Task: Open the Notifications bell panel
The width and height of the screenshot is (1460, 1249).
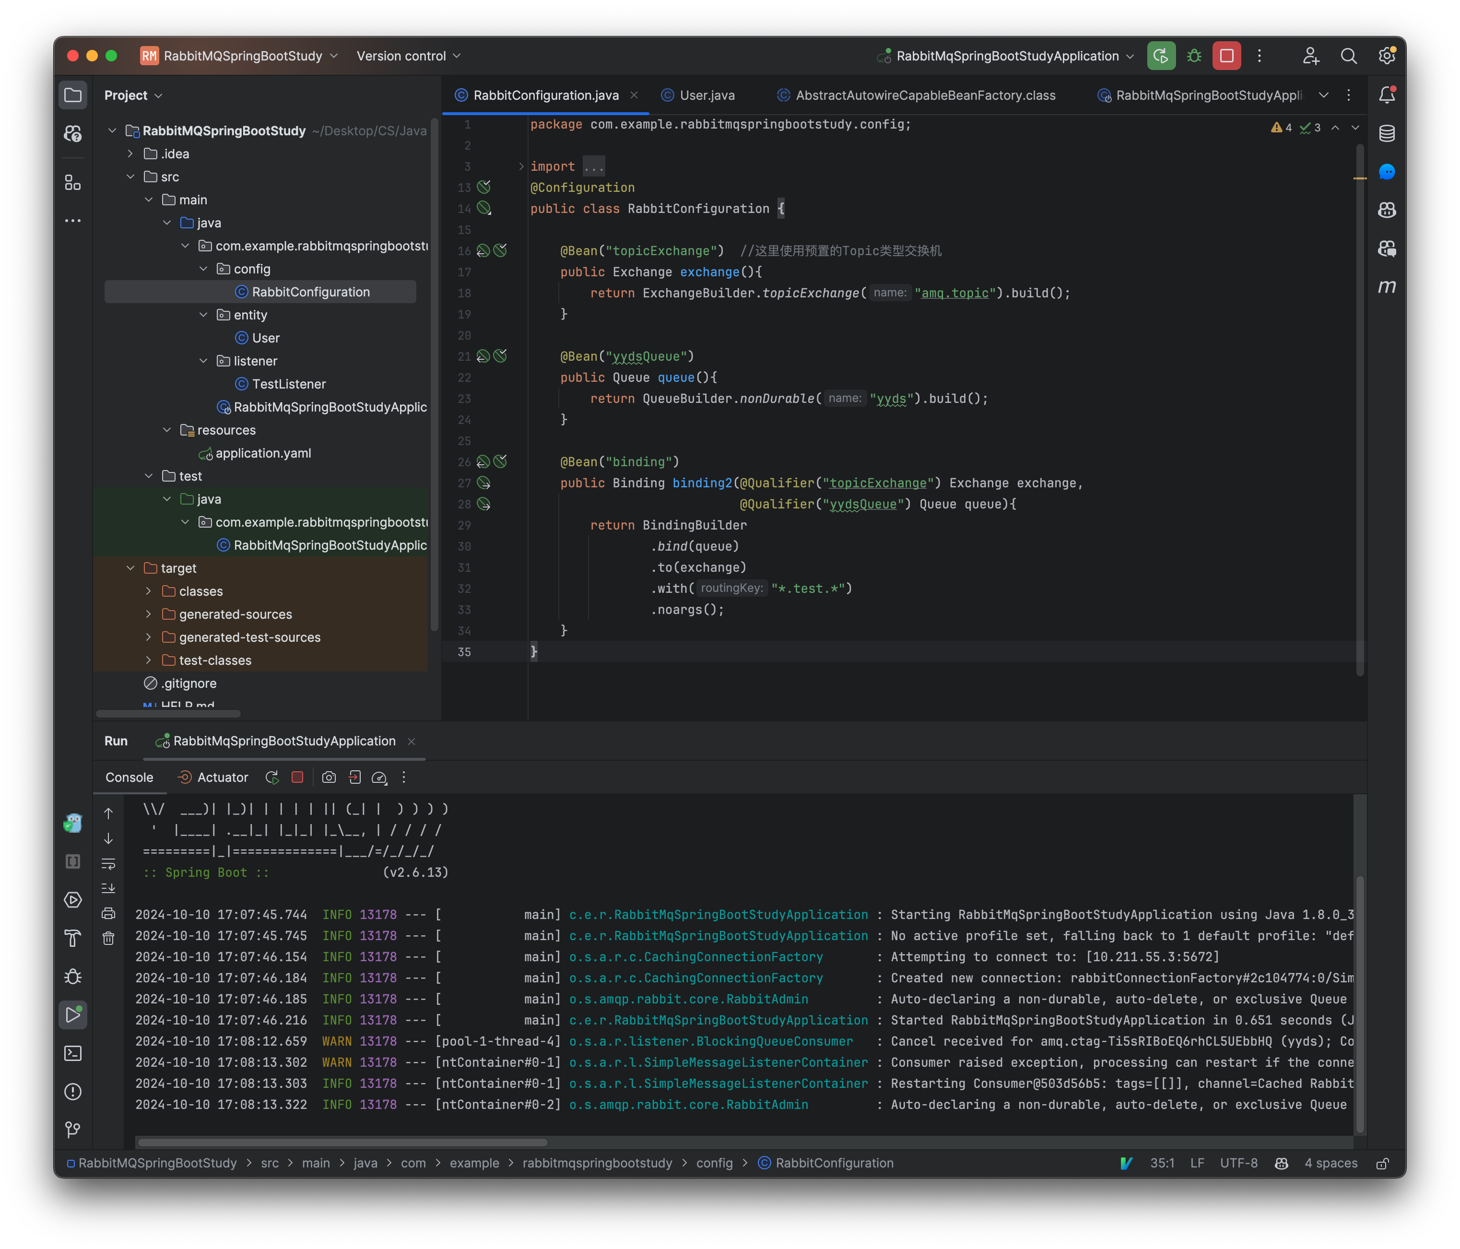Action: (x=1387, y=94)
